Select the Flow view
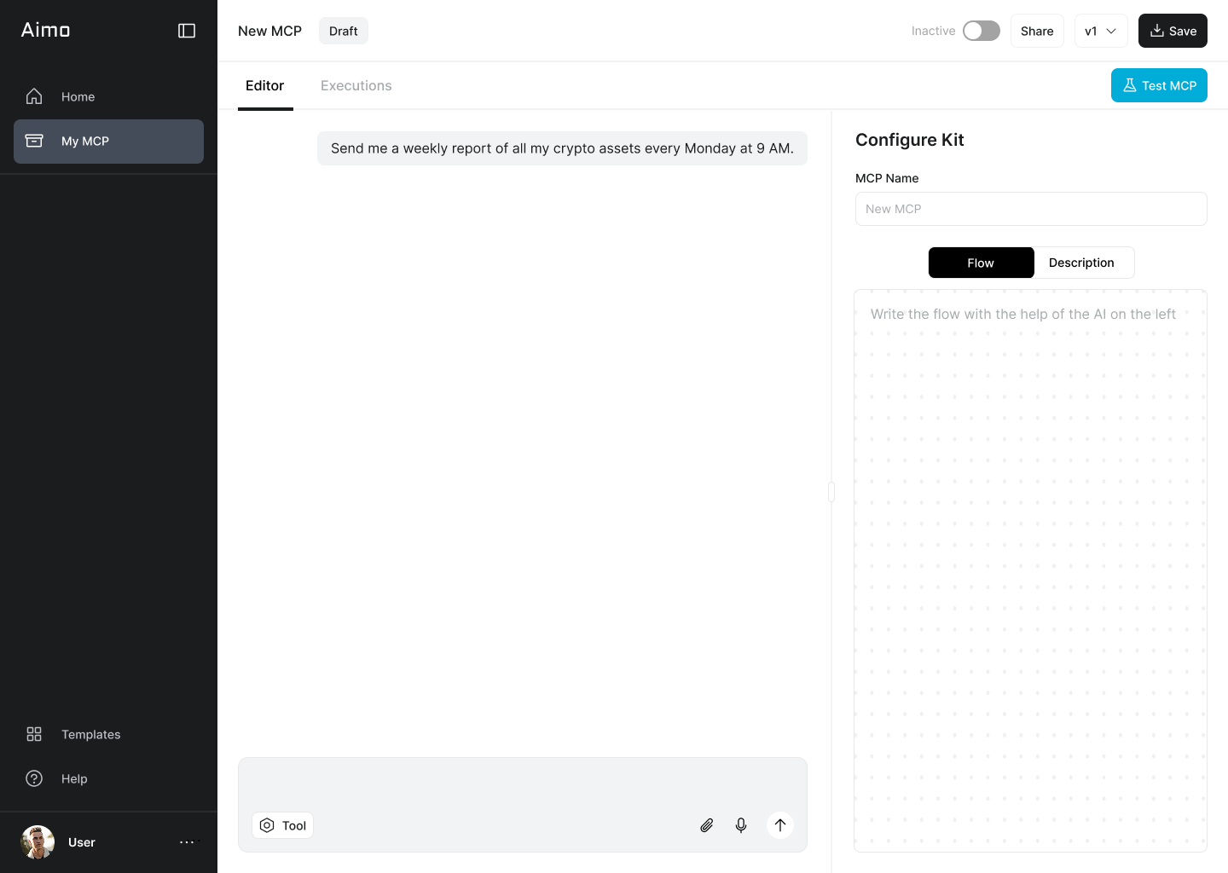 click(x=981, y=263)
